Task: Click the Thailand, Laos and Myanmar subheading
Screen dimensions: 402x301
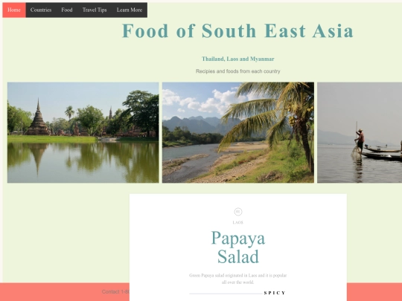Action: coord(238,59)
